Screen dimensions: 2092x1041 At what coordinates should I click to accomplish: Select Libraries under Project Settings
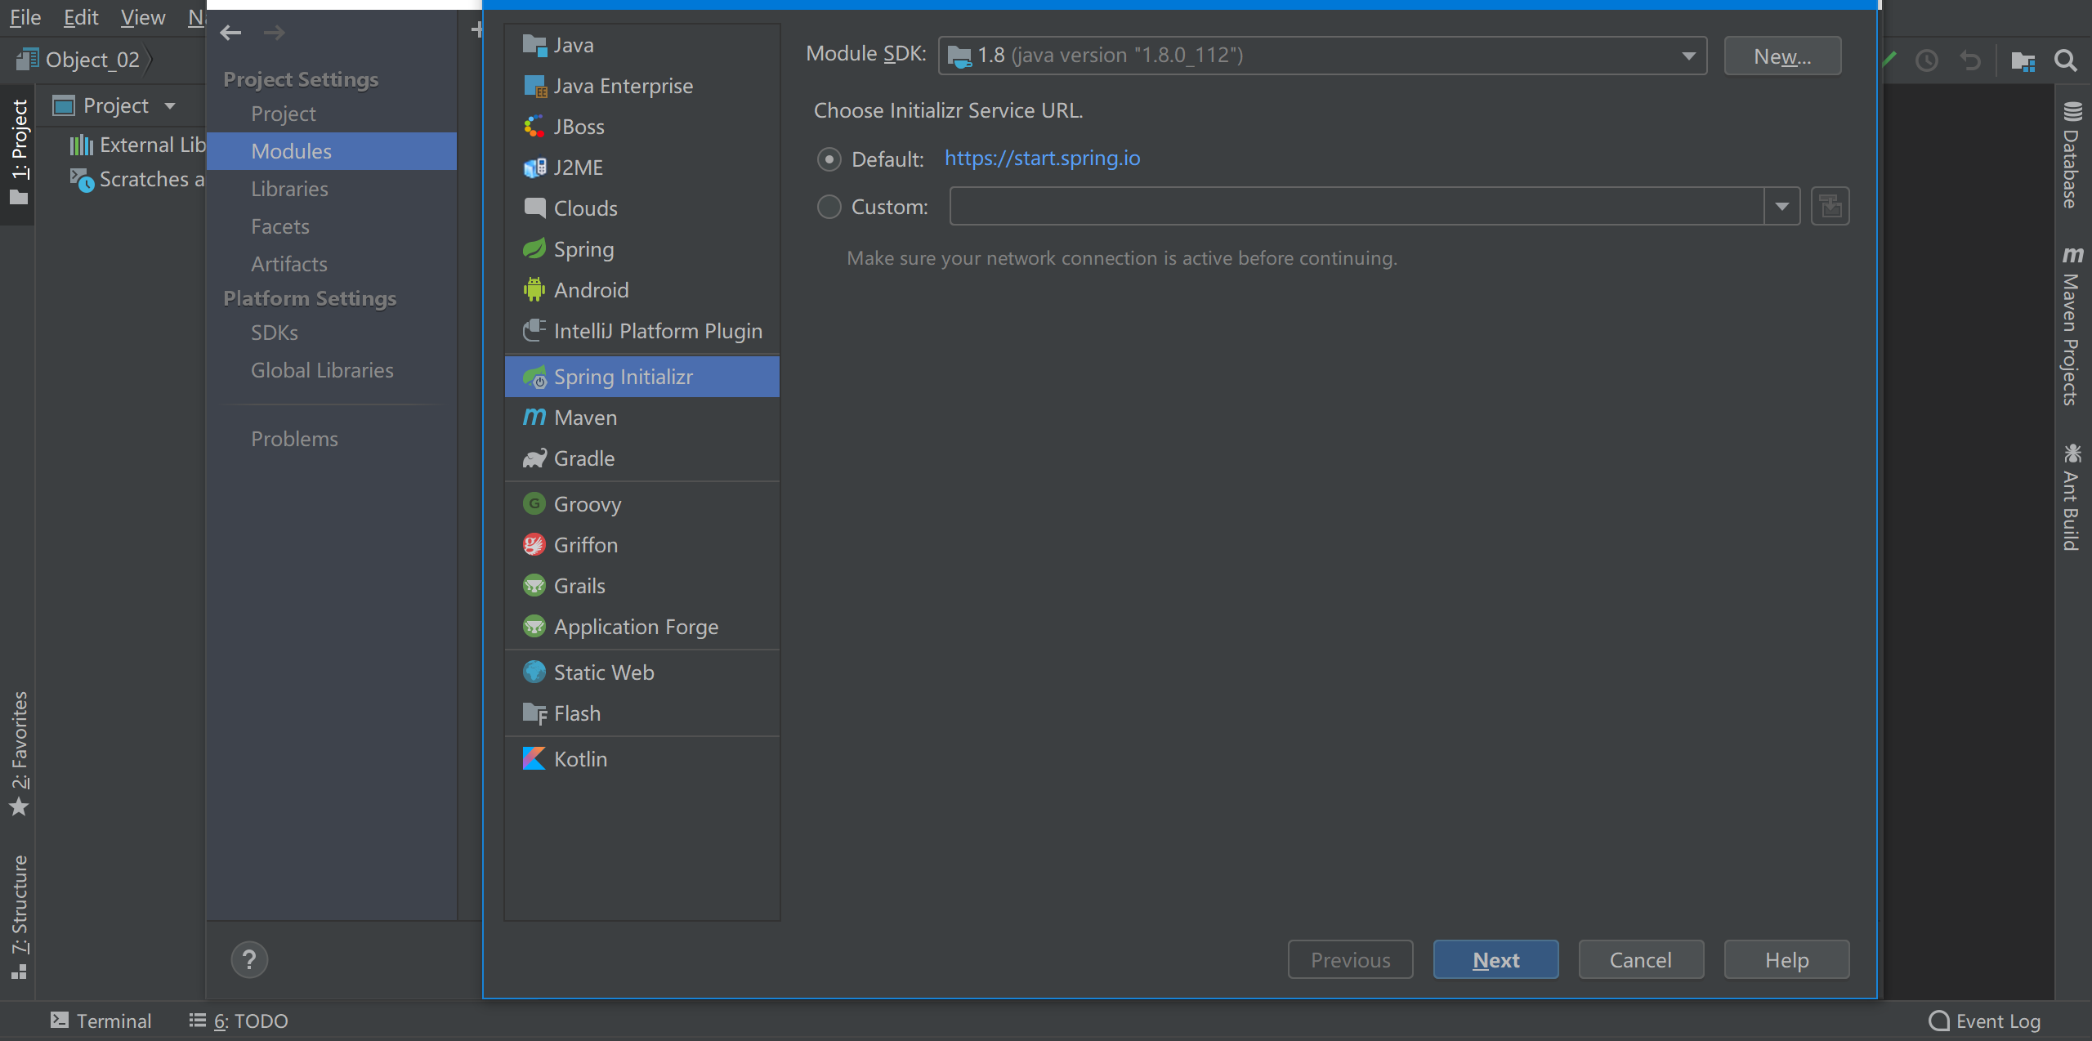(x=289, y=189)
